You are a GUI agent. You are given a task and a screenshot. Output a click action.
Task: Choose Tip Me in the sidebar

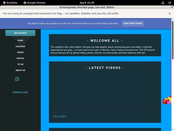click(20, 64)
